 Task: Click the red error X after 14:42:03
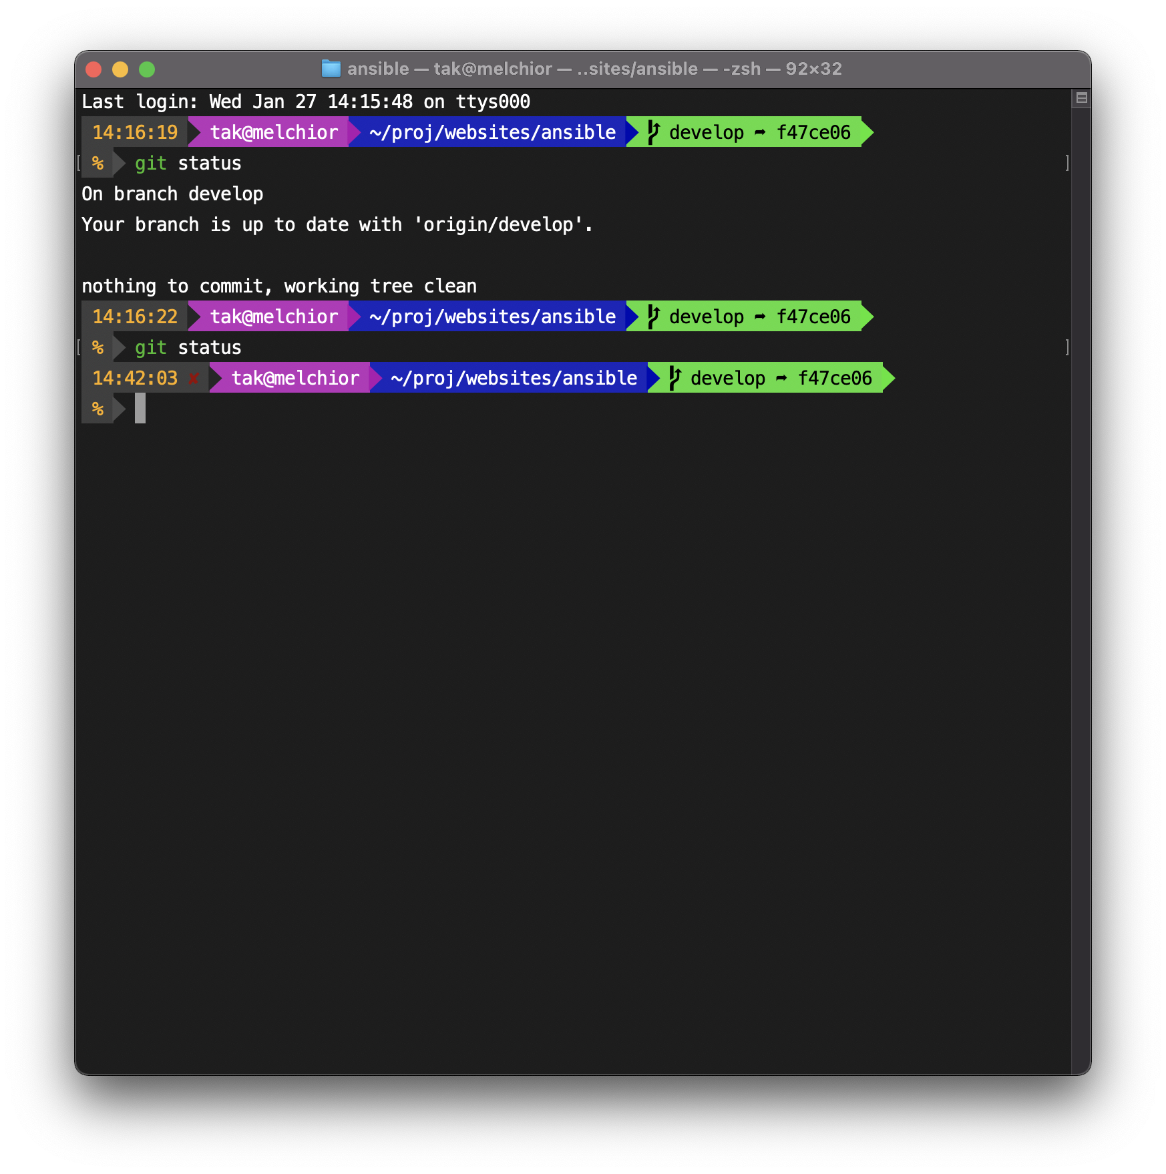click(194, 379)
